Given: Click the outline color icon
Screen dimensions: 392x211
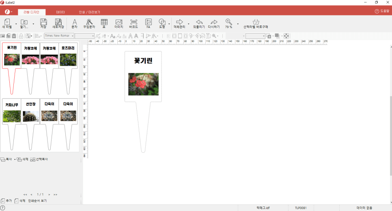Looking at the screenshot, I should (x=269, y=36).
